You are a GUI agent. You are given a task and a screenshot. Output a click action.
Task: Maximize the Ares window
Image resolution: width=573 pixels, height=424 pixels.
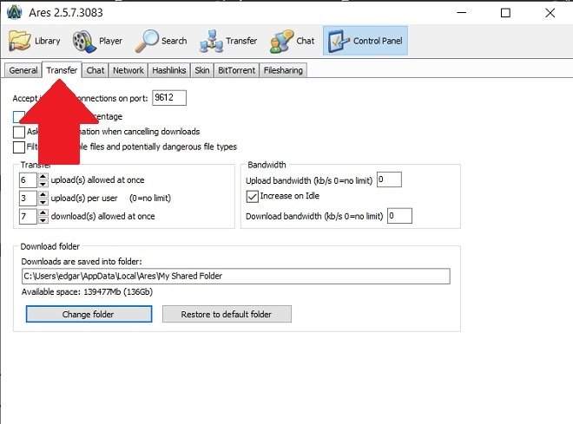[x=505, y=13]
